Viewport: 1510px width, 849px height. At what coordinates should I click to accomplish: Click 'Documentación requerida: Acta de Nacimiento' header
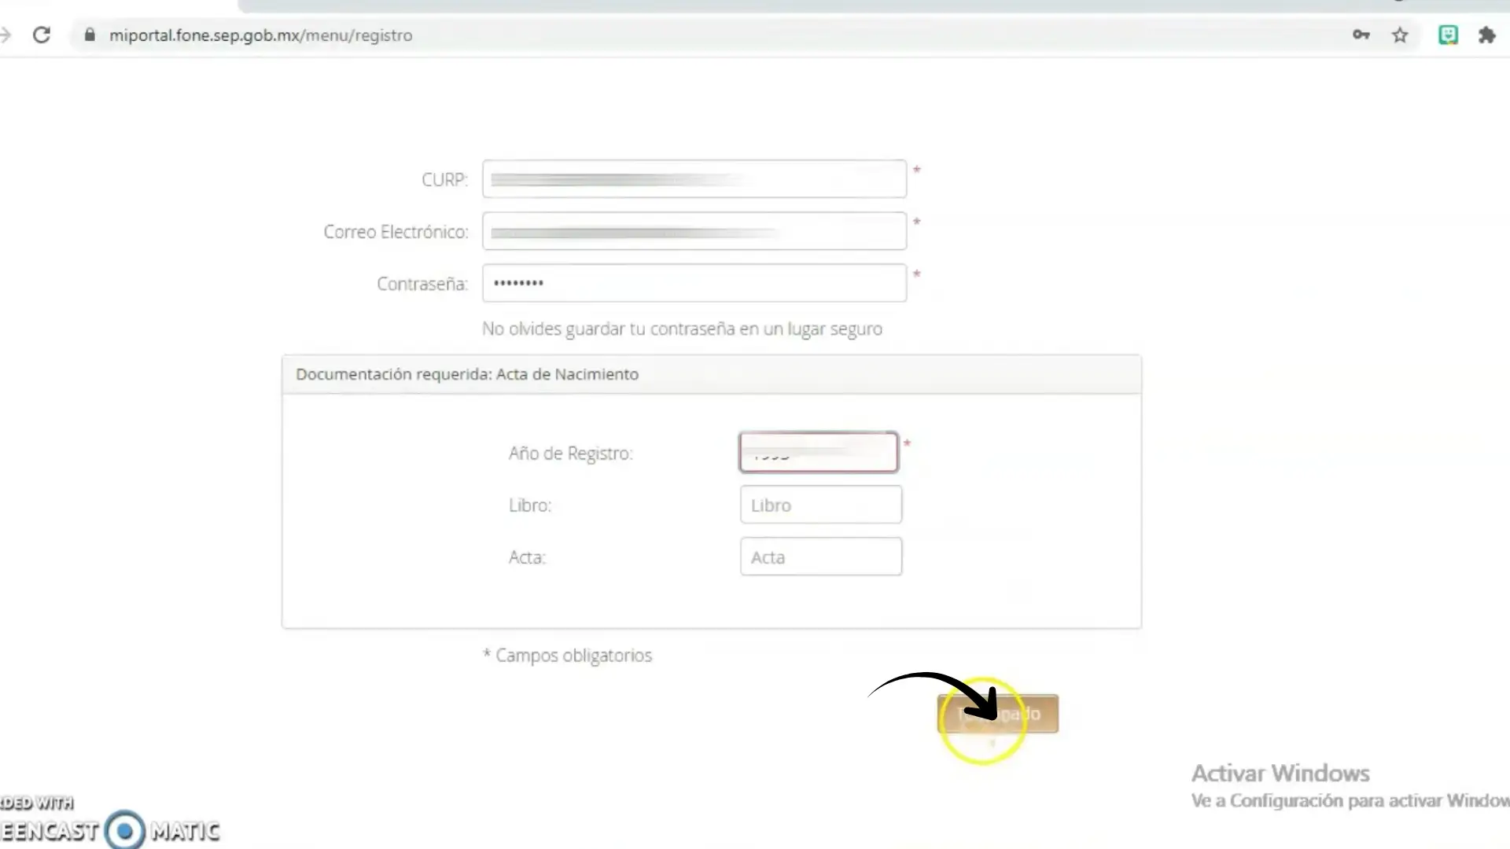(x=467, y=374)
